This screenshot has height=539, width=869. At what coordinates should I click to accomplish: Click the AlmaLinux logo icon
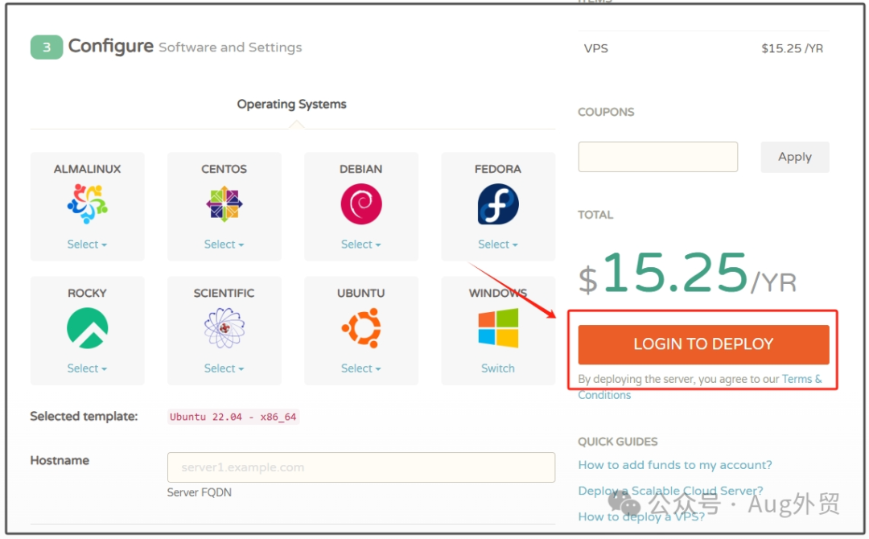87,204
